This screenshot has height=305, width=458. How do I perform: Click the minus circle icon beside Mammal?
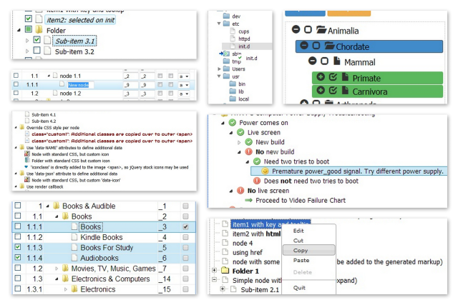click(312, 61)
